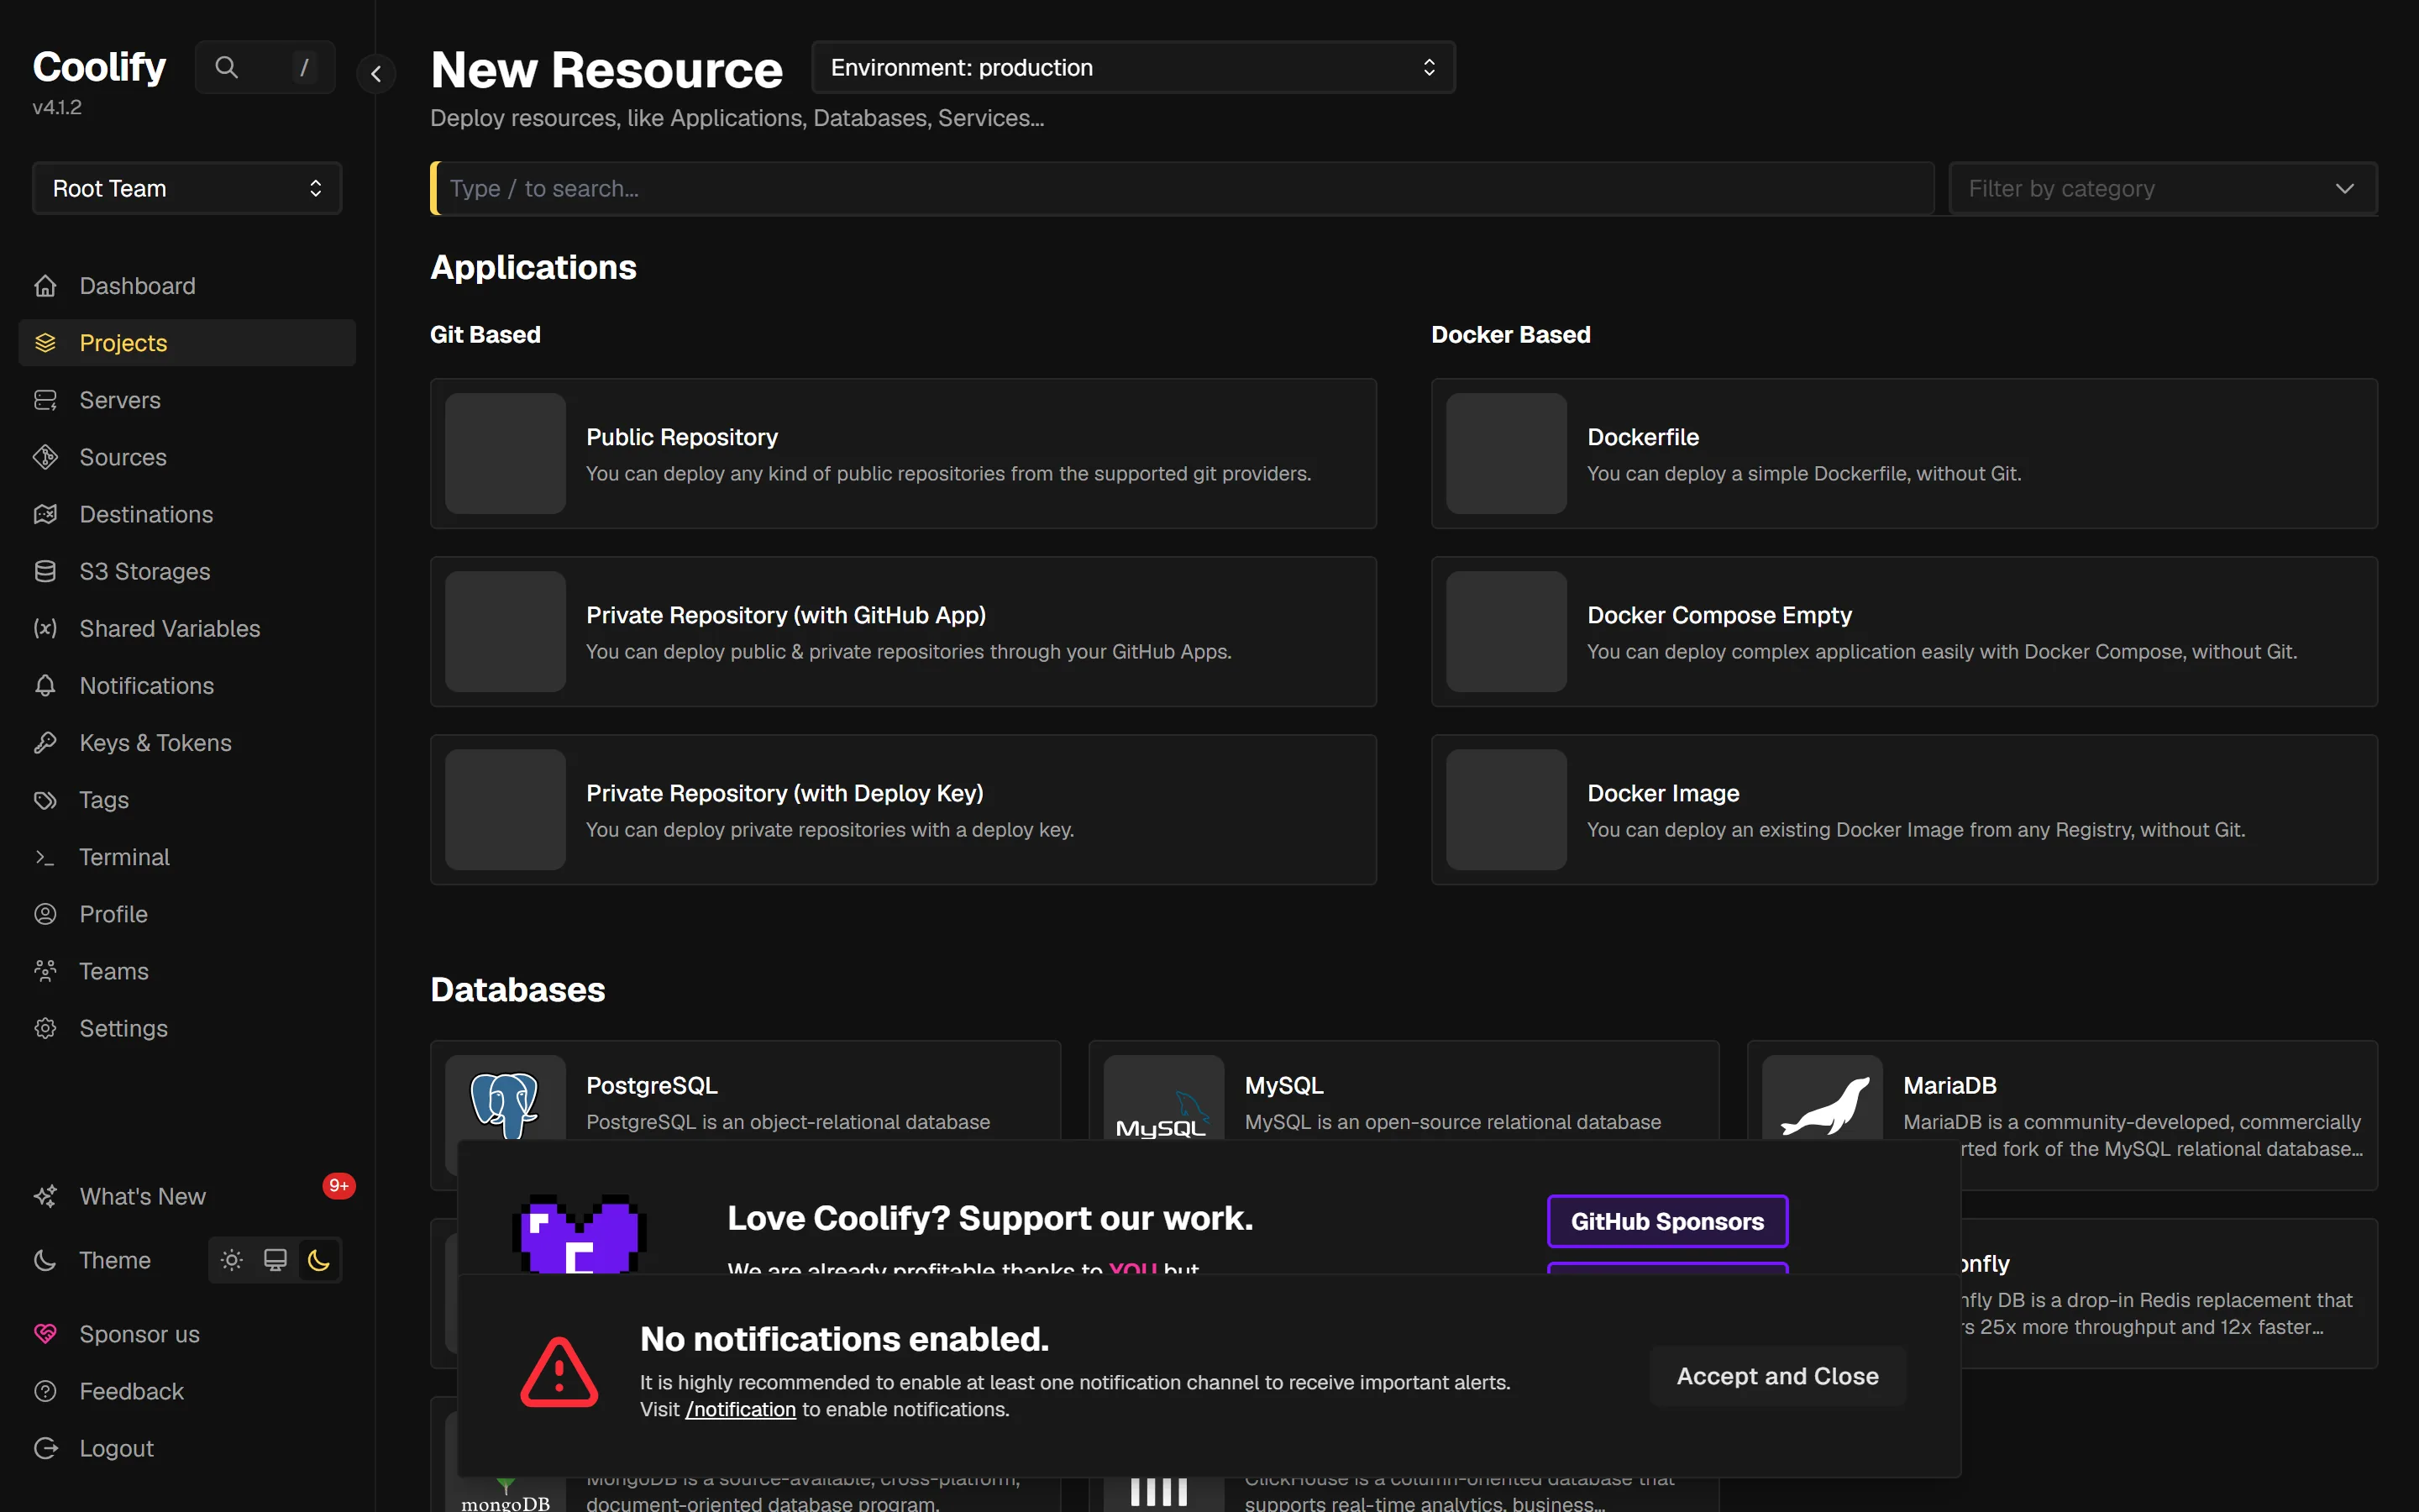Click the 9+ badge on What's New
Viewport: 2419px width, 1512px height.
(x=338, y=1186)
